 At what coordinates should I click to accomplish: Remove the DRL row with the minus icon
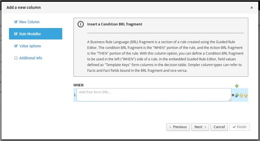point(233,95)
